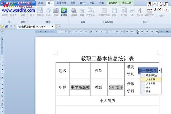Click the empty cell next to 姓名
Image resolution: width=171 pixels, height=114 pixels.
80,71
